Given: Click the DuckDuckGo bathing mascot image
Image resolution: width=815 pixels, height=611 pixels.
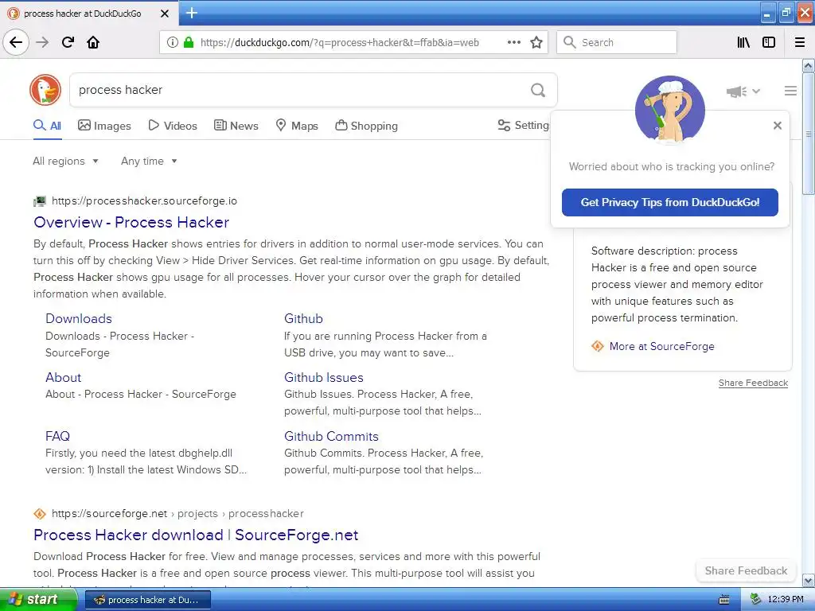Looking at the screenshot, I should [669, 110].
